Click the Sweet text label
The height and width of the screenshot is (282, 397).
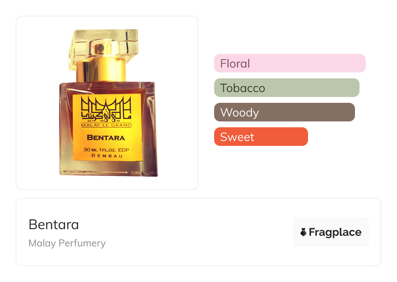237,137
